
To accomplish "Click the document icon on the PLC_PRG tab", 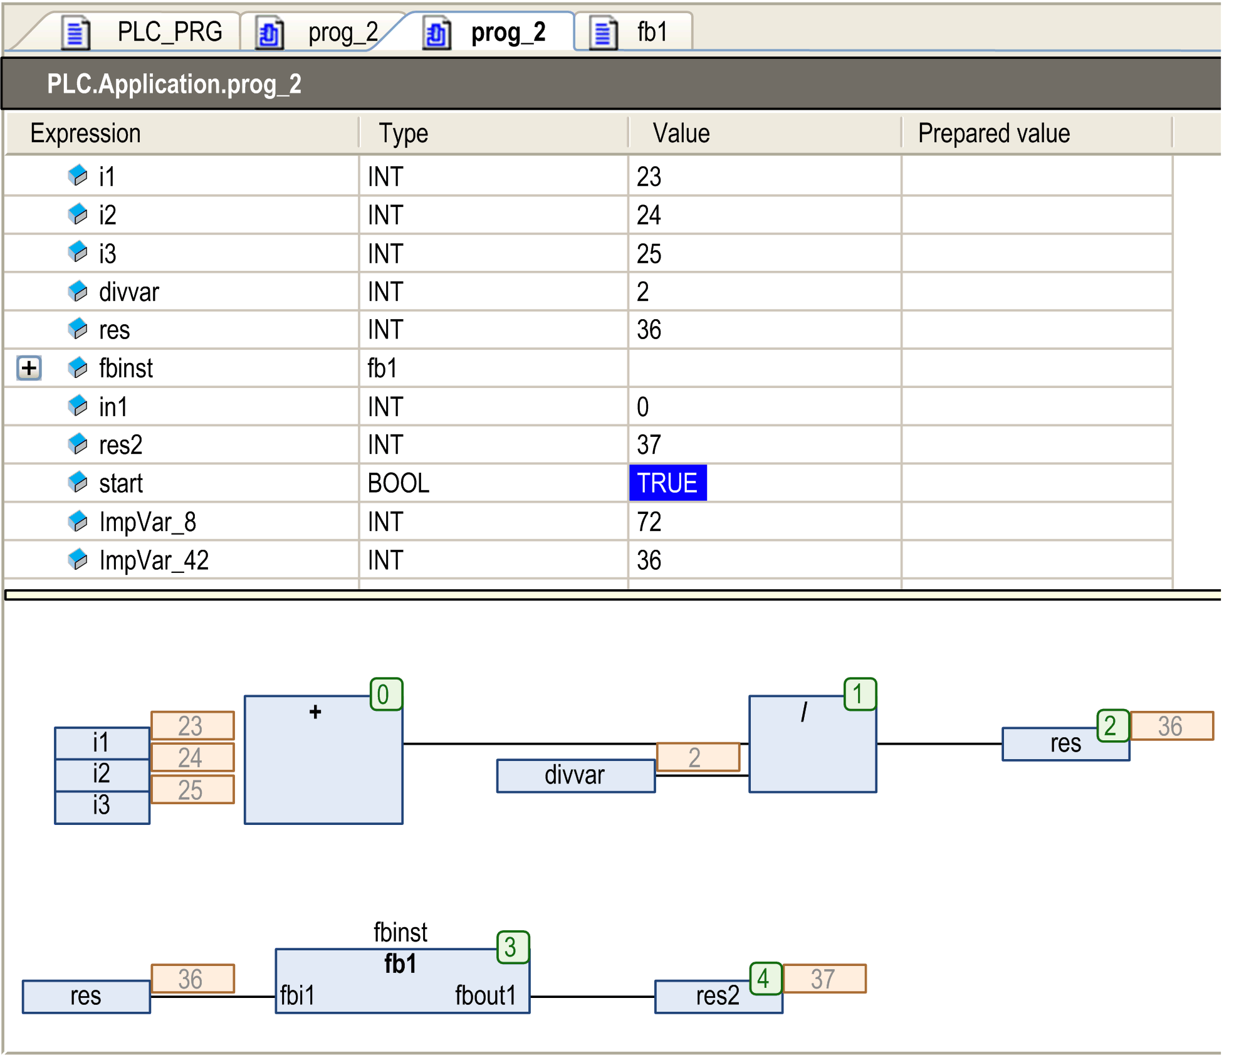I will (75, 32).
